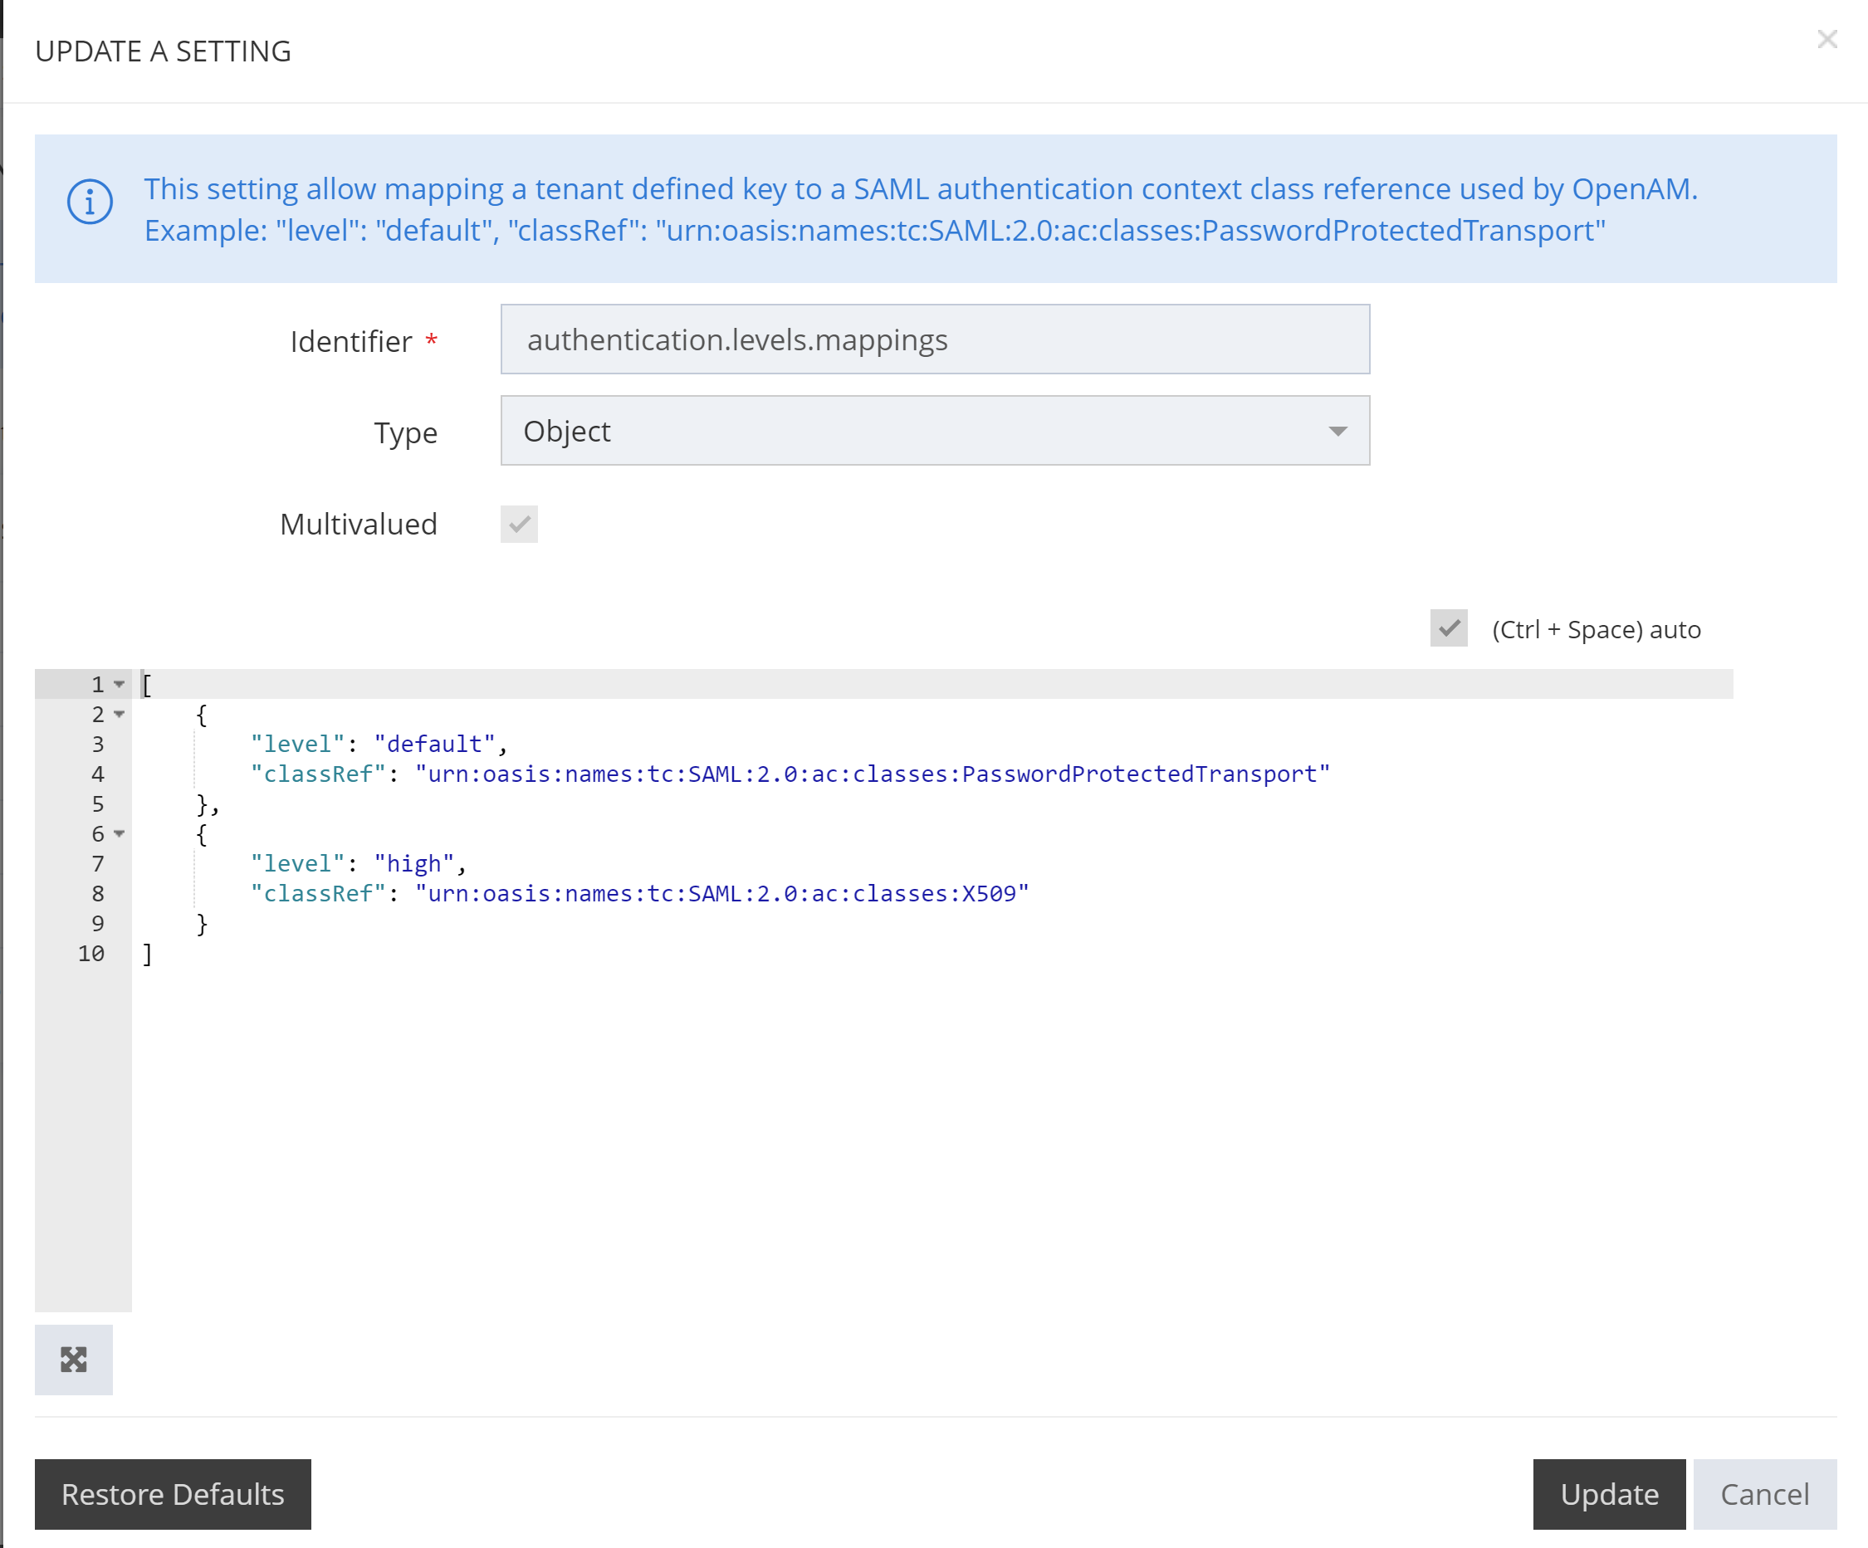Toggle the Multivalued checkbox
The width and height of the screenshot is (1868, 1548).
pos(519,524)
